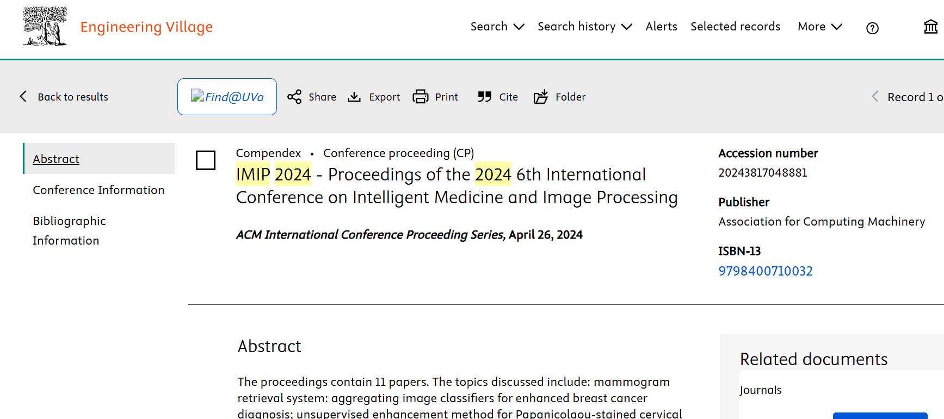Click the Journals label under Related documents

[761, 390]
